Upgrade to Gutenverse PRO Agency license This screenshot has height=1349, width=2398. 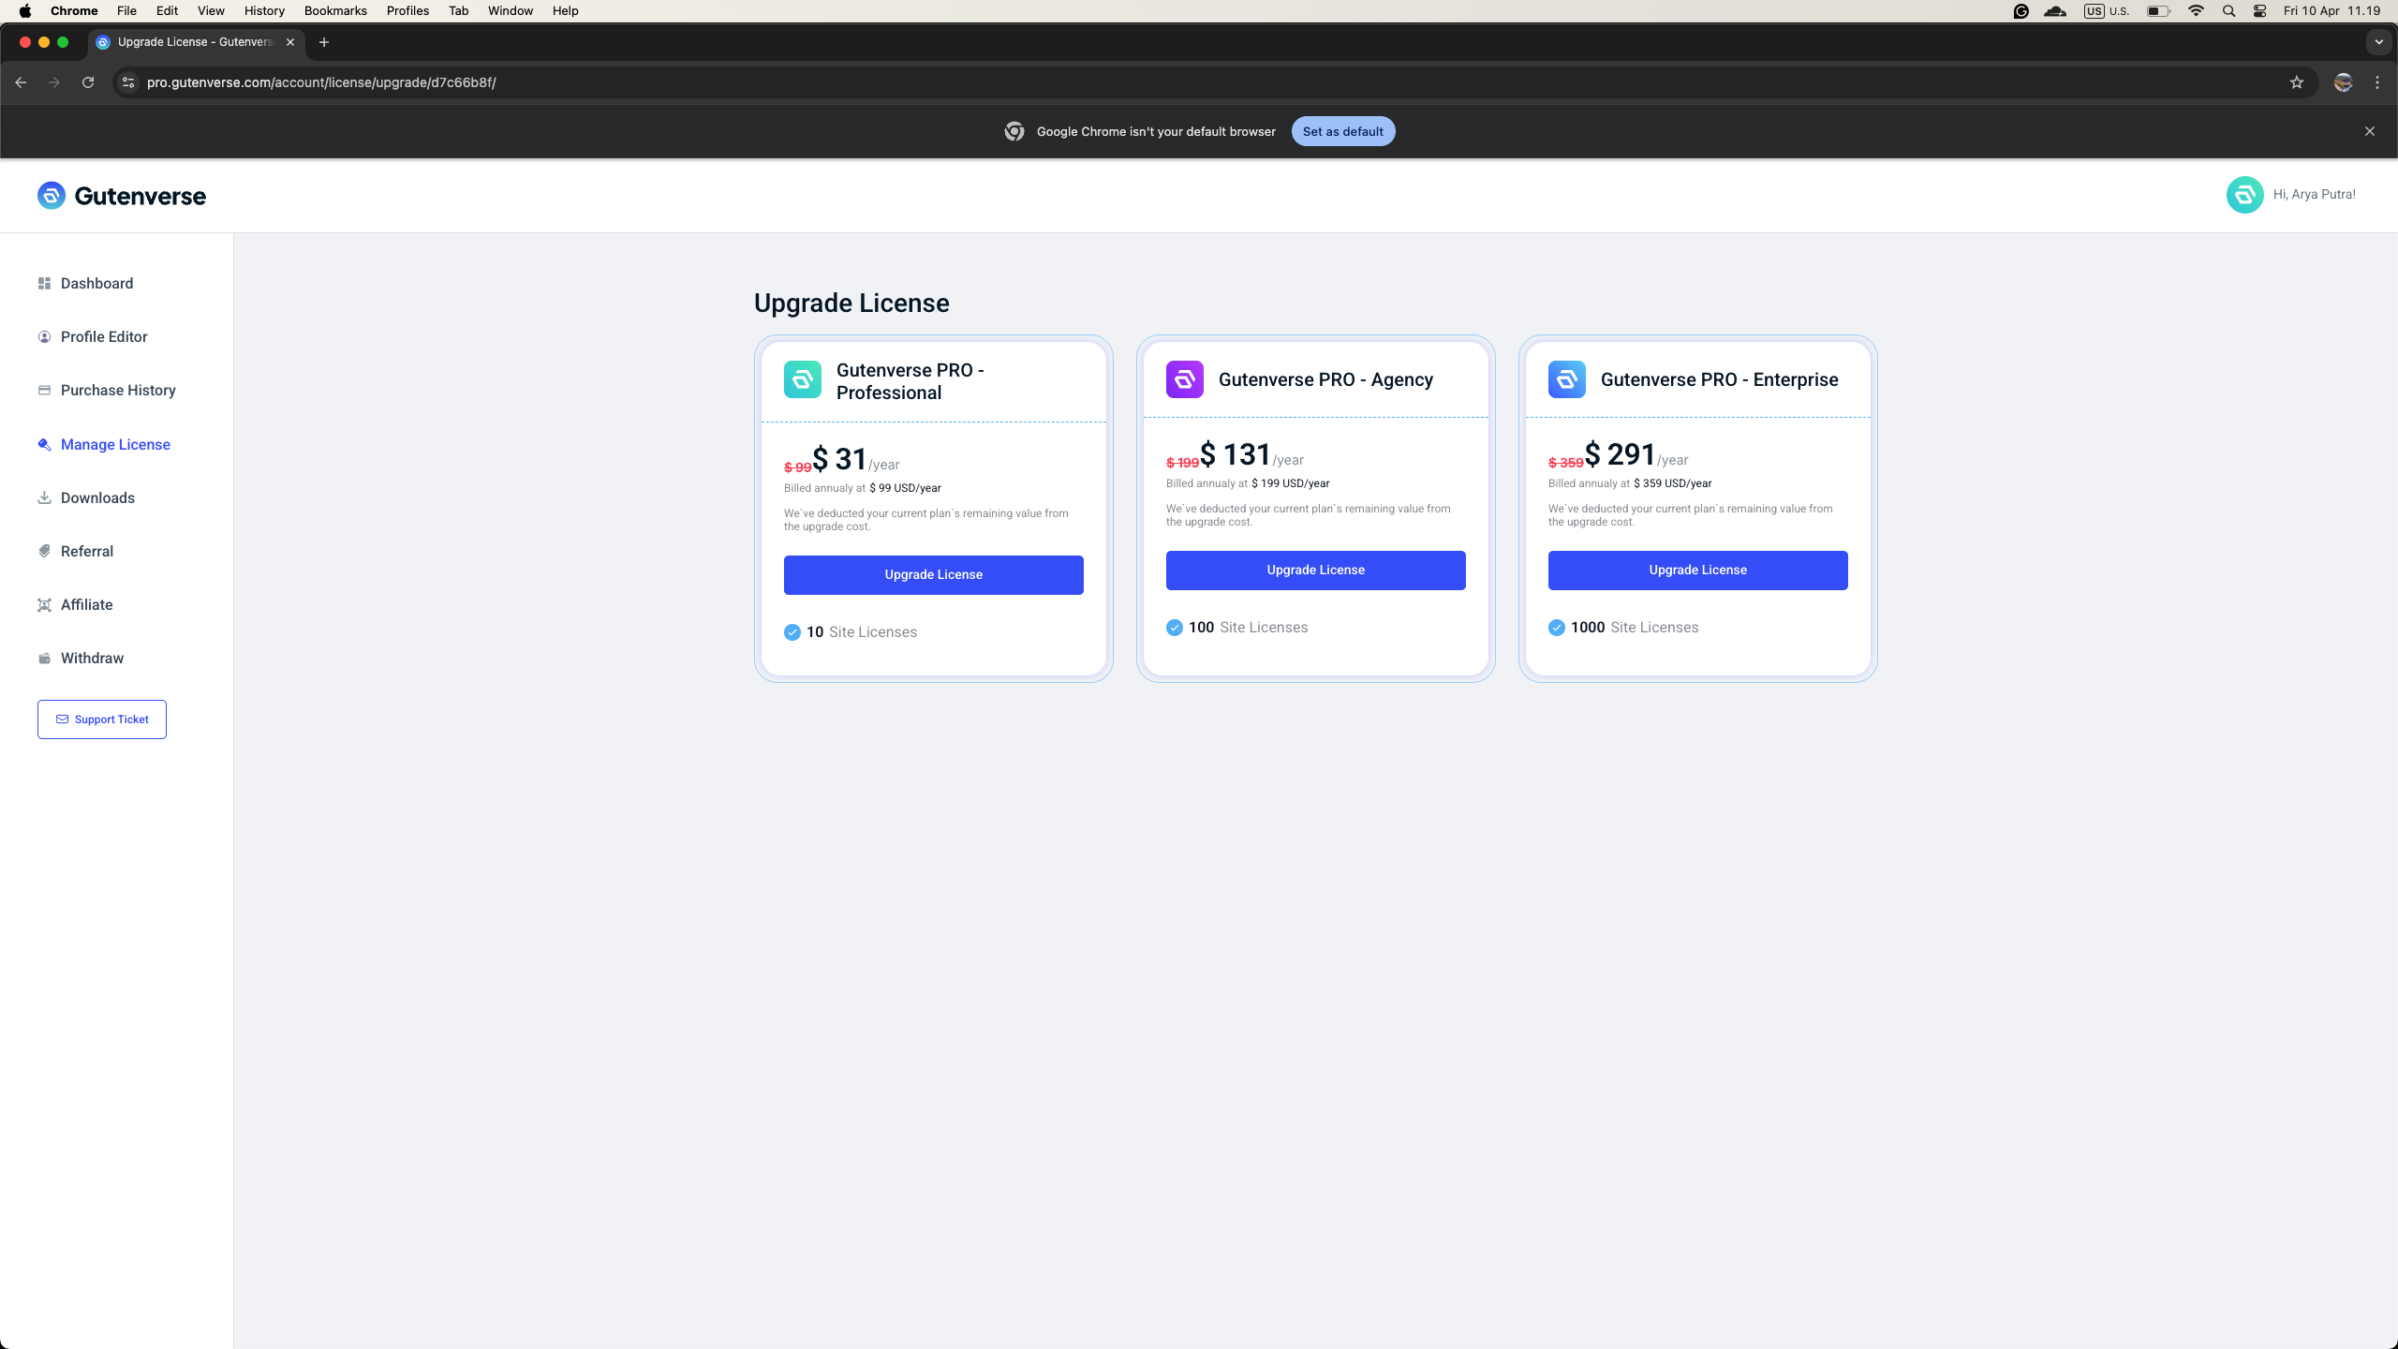[x=1315, y=571]
